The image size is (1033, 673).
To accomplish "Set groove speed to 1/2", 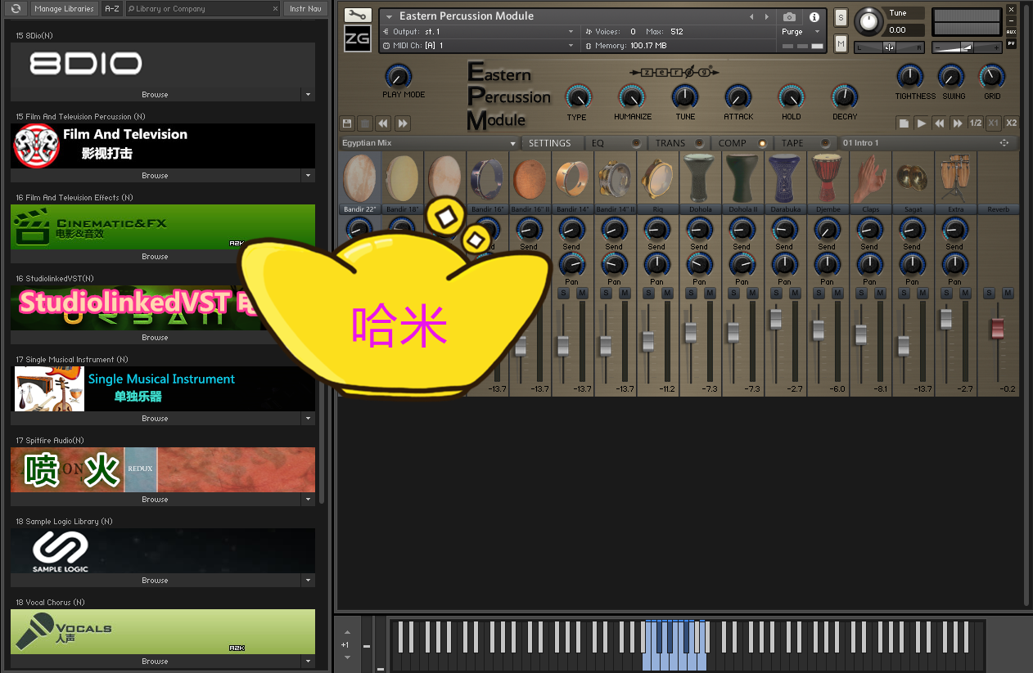I will 976,123.
